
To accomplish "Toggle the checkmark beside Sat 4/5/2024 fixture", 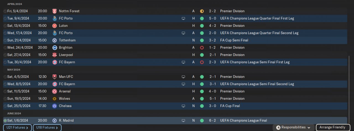I will [x=5, y=77].
